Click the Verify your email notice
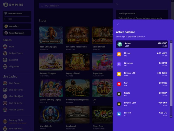 [x=142, y=15]
